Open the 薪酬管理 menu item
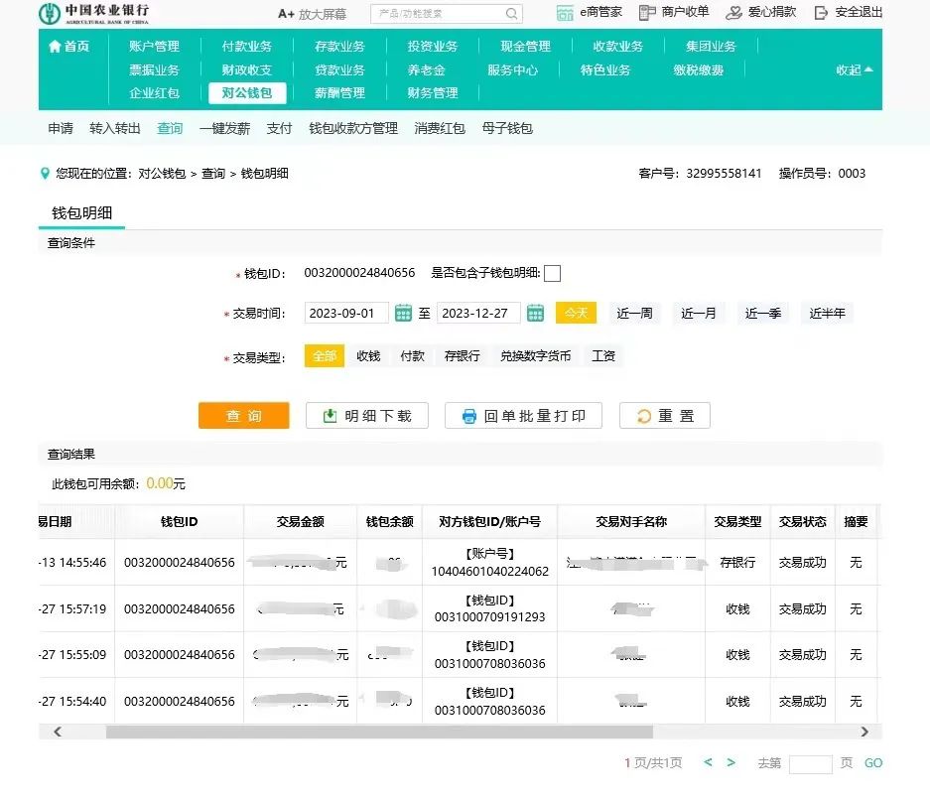 pos(339,93)
